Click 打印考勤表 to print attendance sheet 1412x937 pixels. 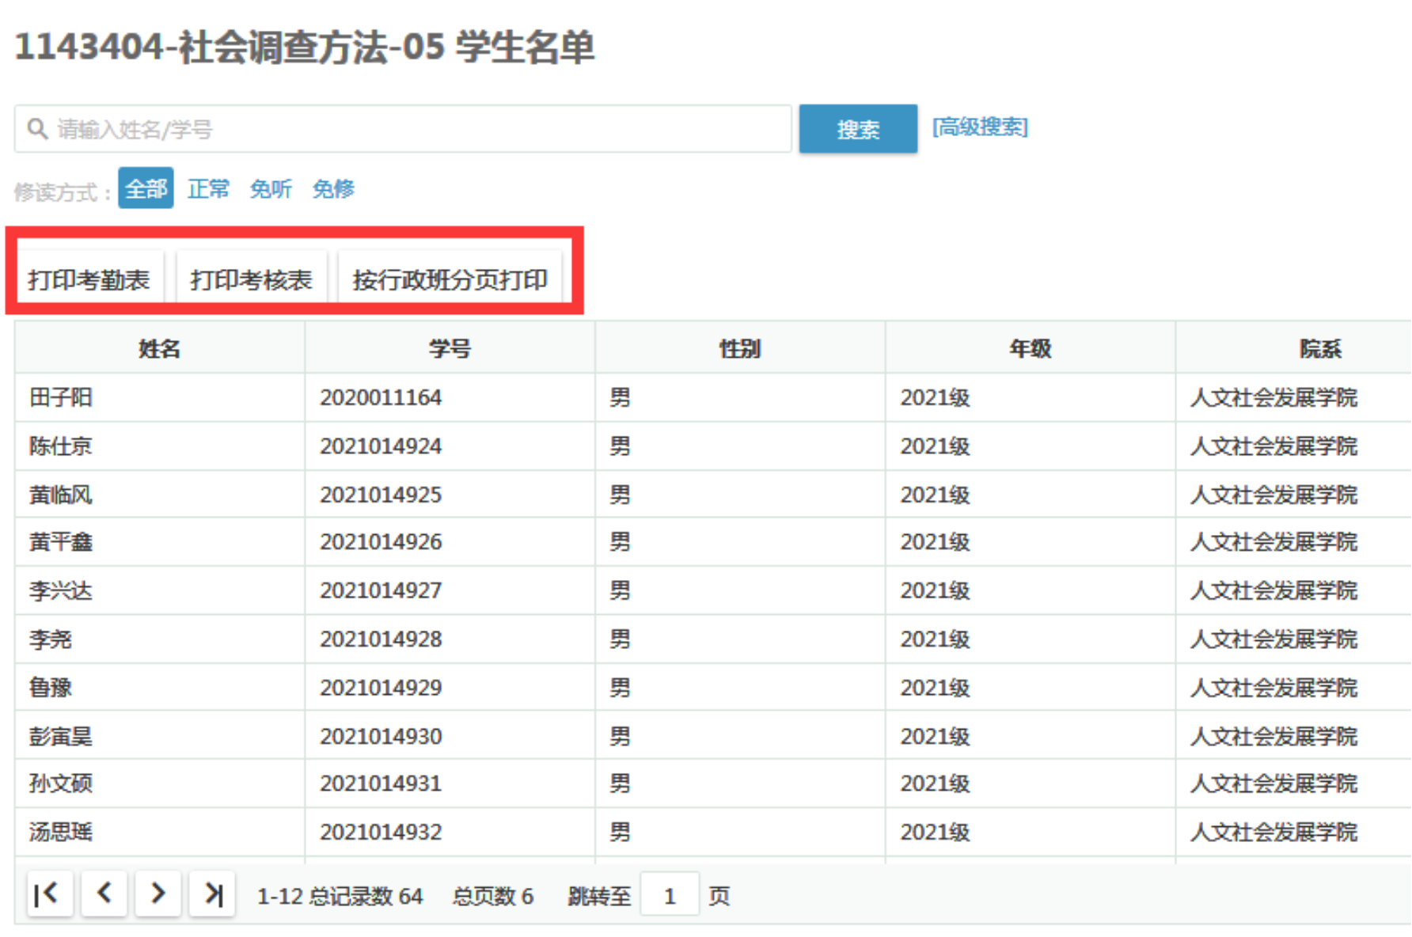click(x=89, y=279)
